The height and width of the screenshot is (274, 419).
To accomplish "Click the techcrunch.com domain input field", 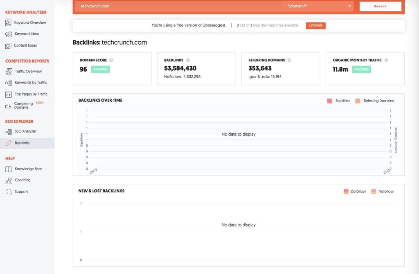I will [179, 6].
